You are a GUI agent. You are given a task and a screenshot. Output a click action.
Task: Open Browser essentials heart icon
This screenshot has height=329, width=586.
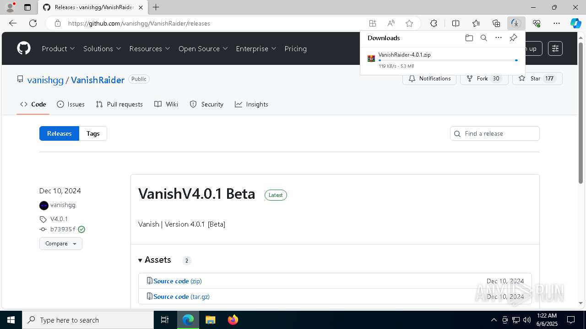pyautogui.click(x=537, y=23)
